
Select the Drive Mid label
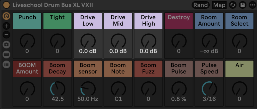pos(118,21)
